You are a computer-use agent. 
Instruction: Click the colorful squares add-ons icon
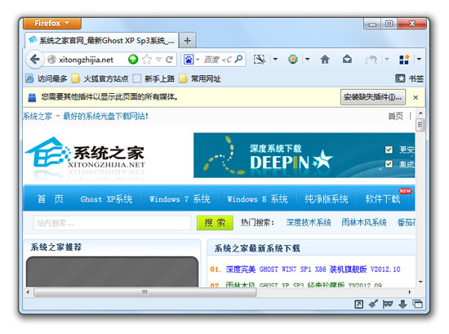click(404, 60)
